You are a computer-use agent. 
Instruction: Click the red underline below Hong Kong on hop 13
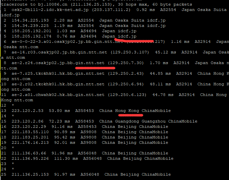coord(130,115)
